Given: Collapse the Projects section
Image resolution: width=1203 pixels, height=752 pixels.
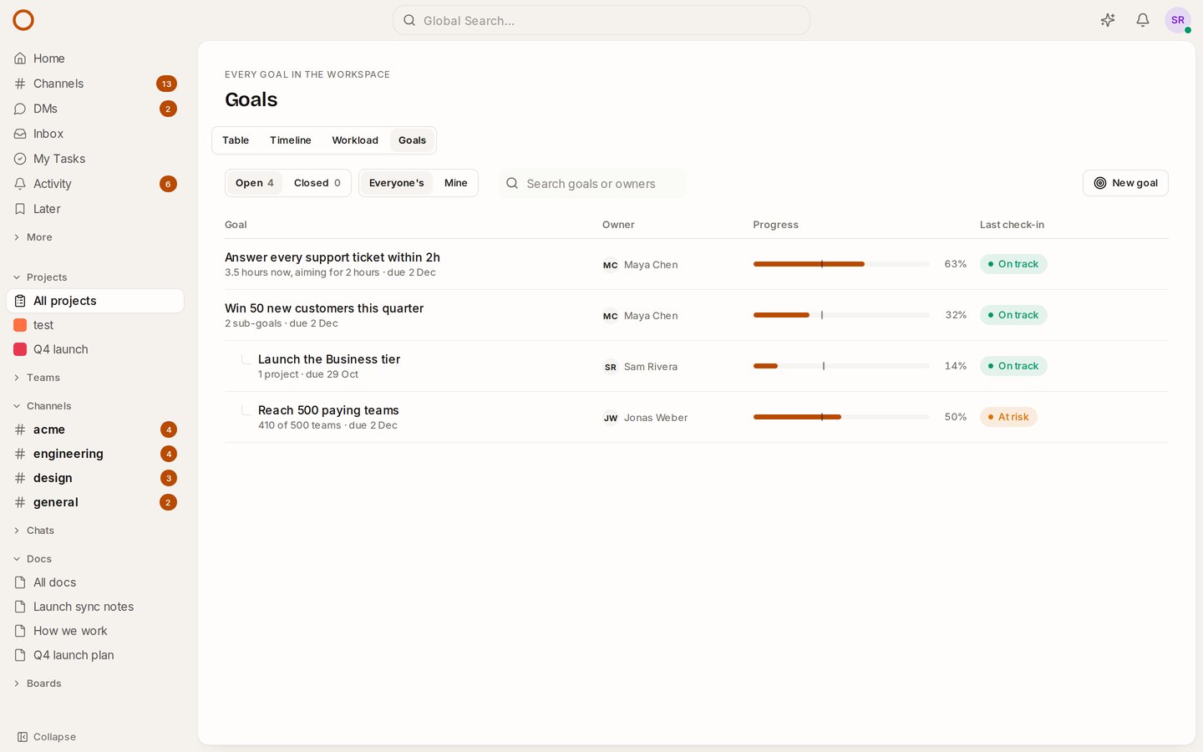Looking at the screenshot, I should coord(40,277).
